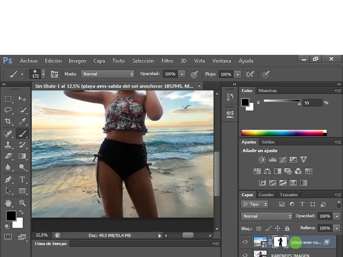343x257 pixels.
Task: Toggle lock image pixels
Action: tap(268, 228)
